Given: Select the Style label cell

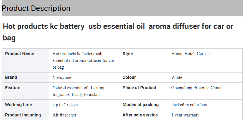Looking at the screenshot, I should (143, 61).
